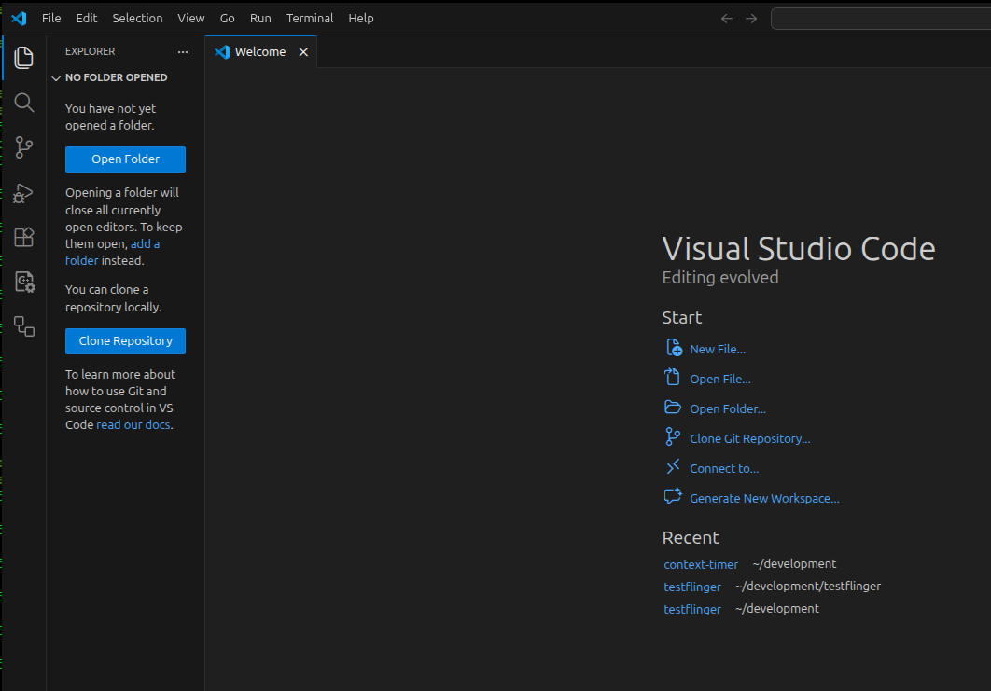The image size is (991, 691).
Task: Open the Run and Debug view icon
Action: (x=24, y=192)
